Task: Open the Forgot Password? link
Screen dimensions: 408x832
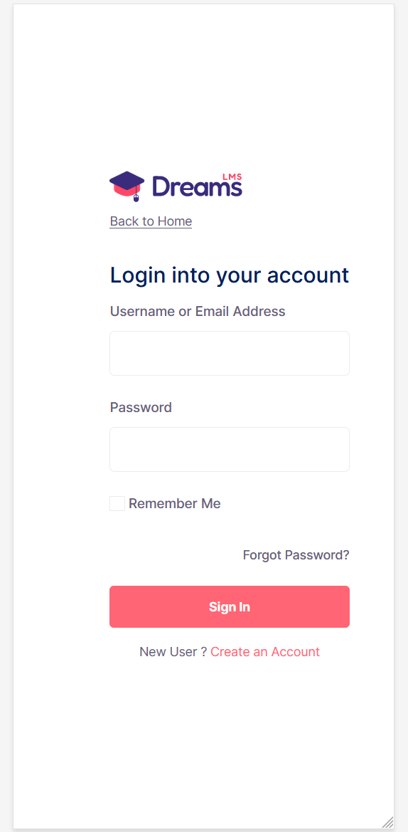Action: coord(296,555)
